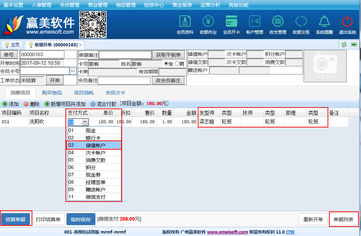Select the 男 gender radio button
361x236 pixels.
[x=177, y=64]
